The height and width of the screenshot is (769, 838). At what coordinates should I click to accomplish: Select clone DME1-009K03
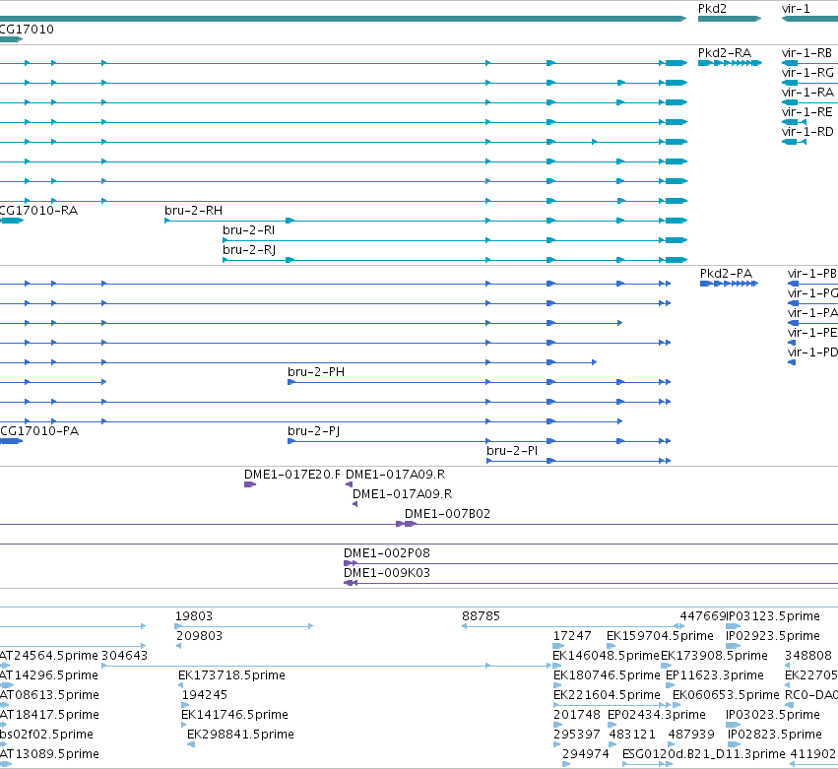387,573
